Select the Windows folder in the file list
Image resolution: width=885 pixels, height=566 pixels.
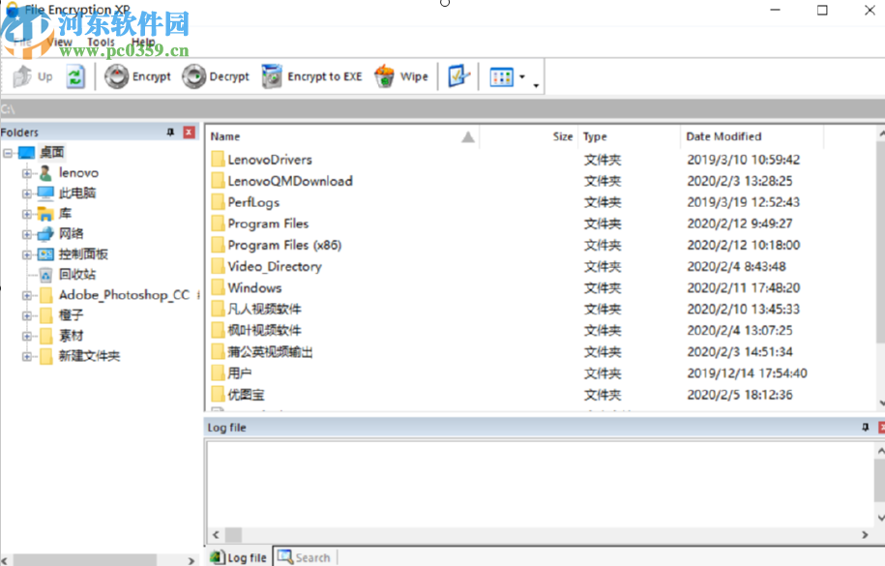click(255, 287)
